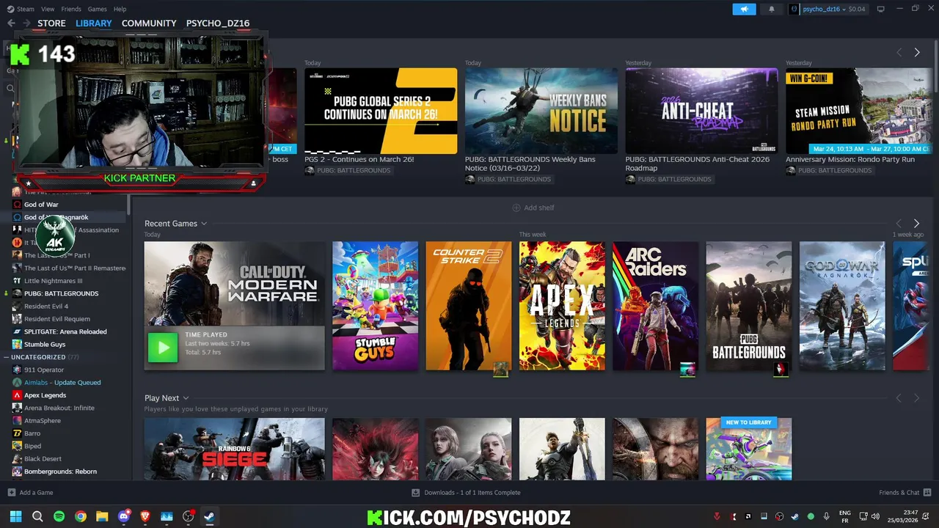Open the Weekly Bans Notice news card
The width and height of the screenshot is (939, 528).
[541, 111]
